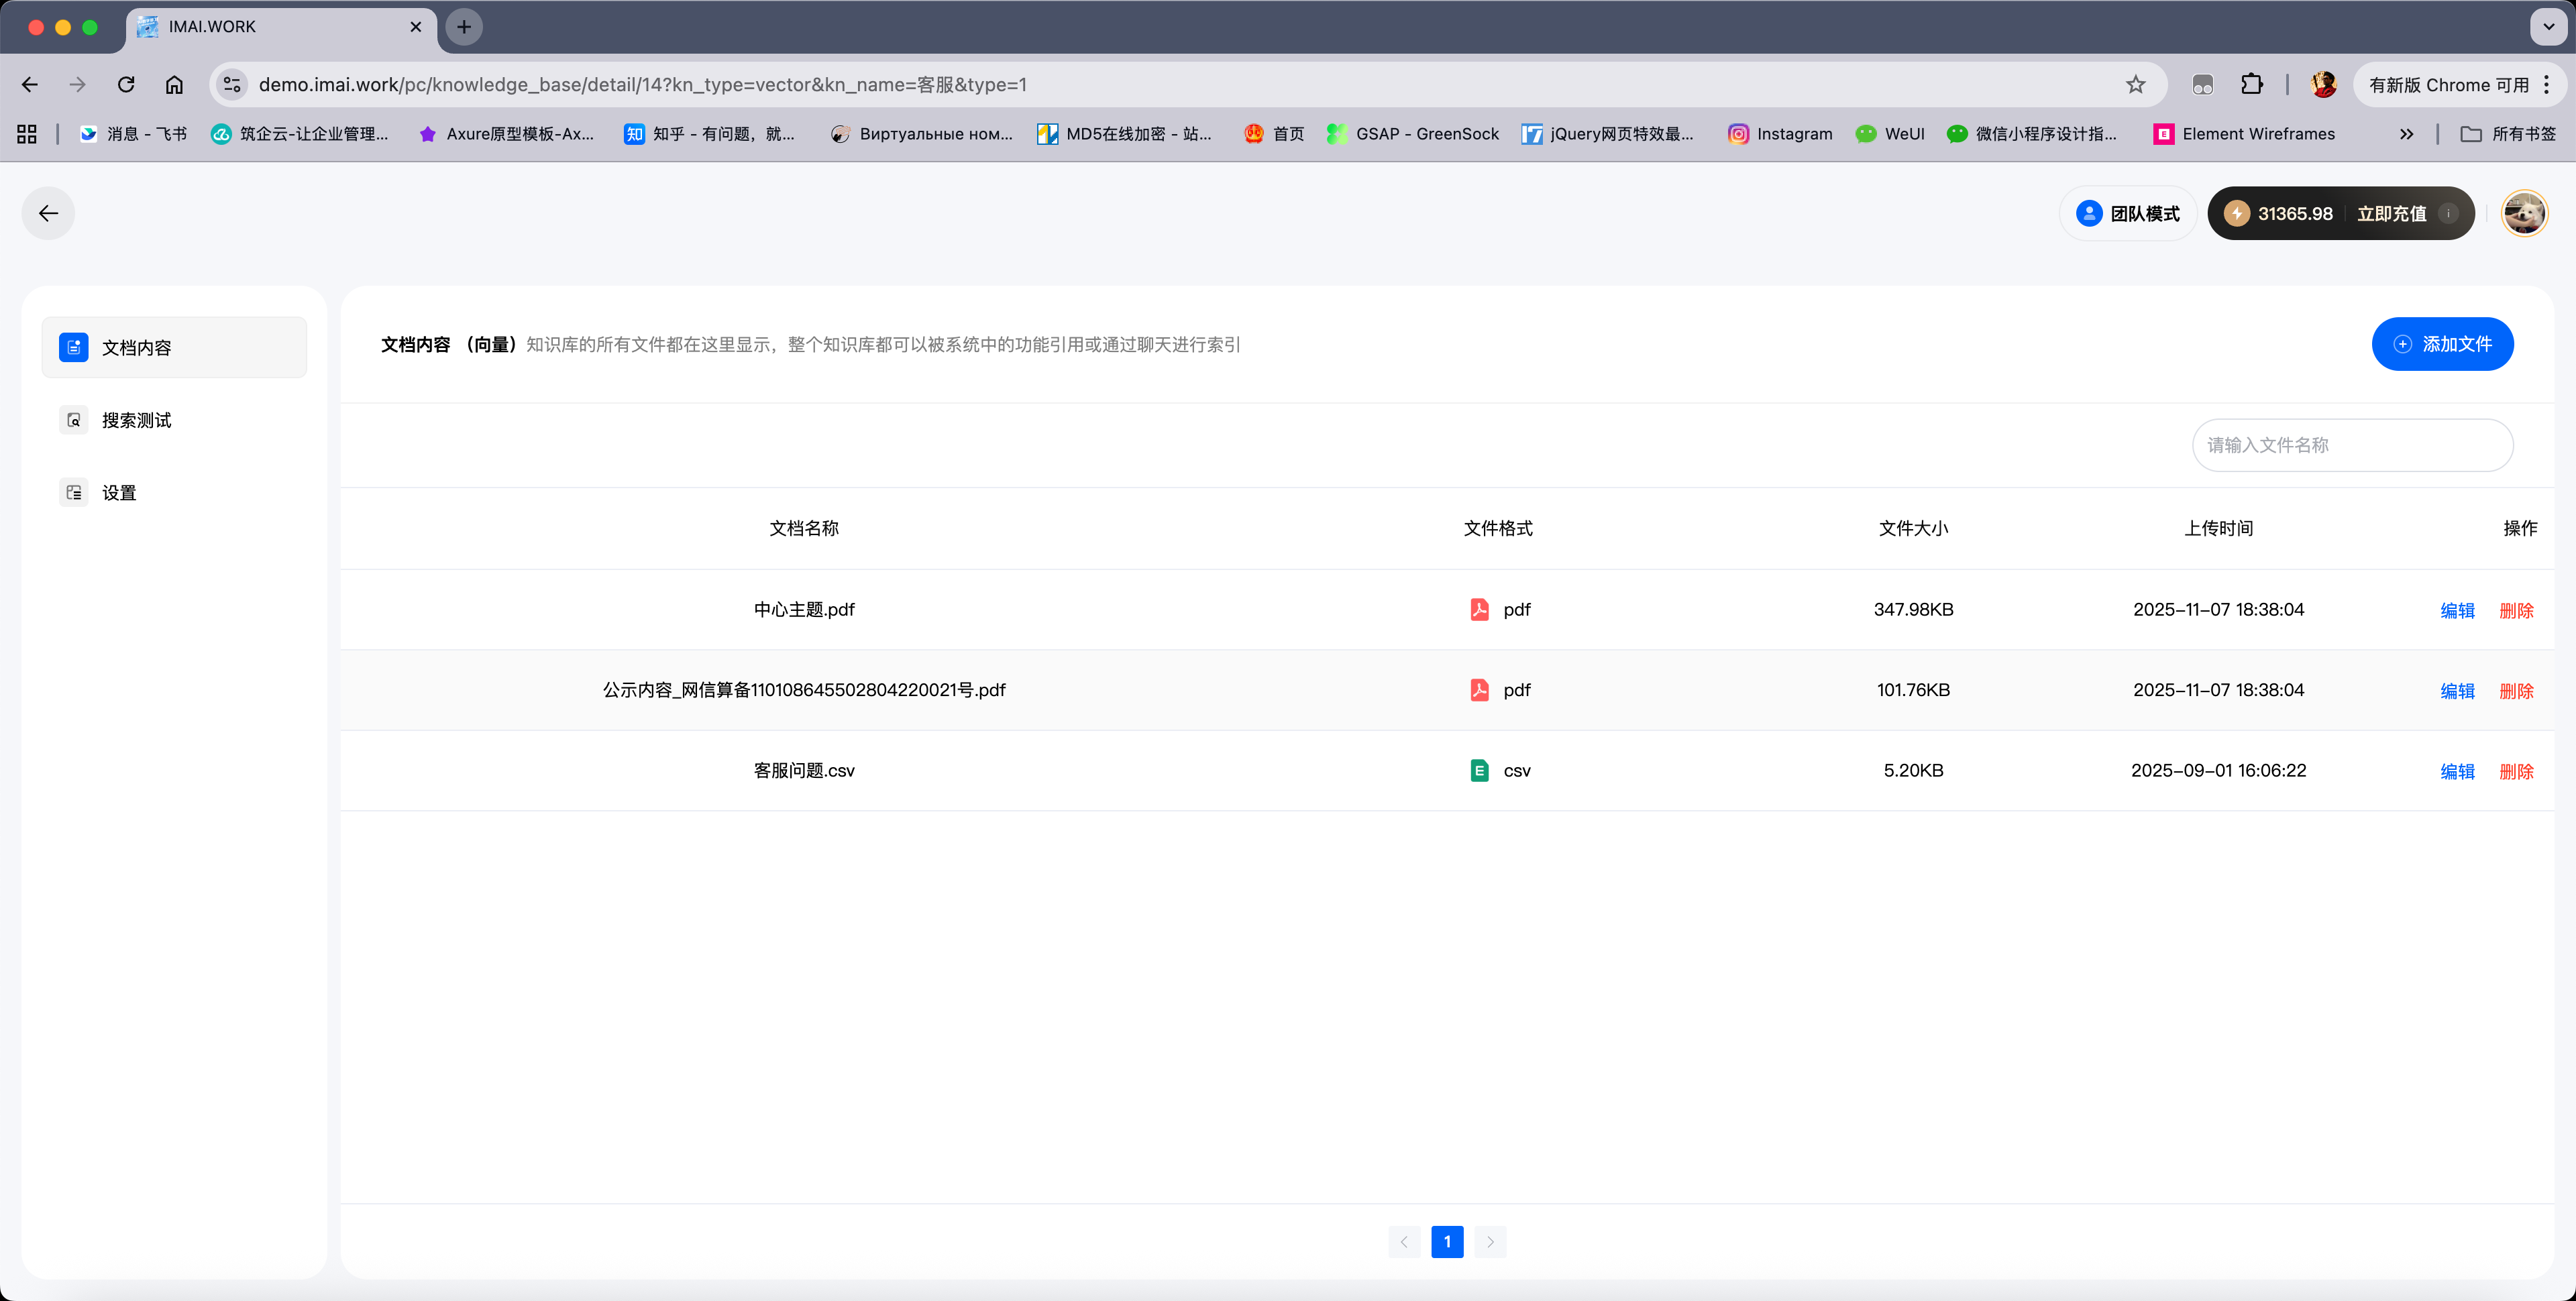Edit the 客服问题.csv entry via 编辑

pyautogui.click(x=2457, y=771)
